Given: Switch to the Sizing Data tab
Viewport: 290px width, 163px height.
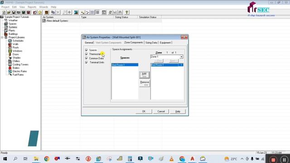Looking at the screenshot, I should (x=151, y=43).
